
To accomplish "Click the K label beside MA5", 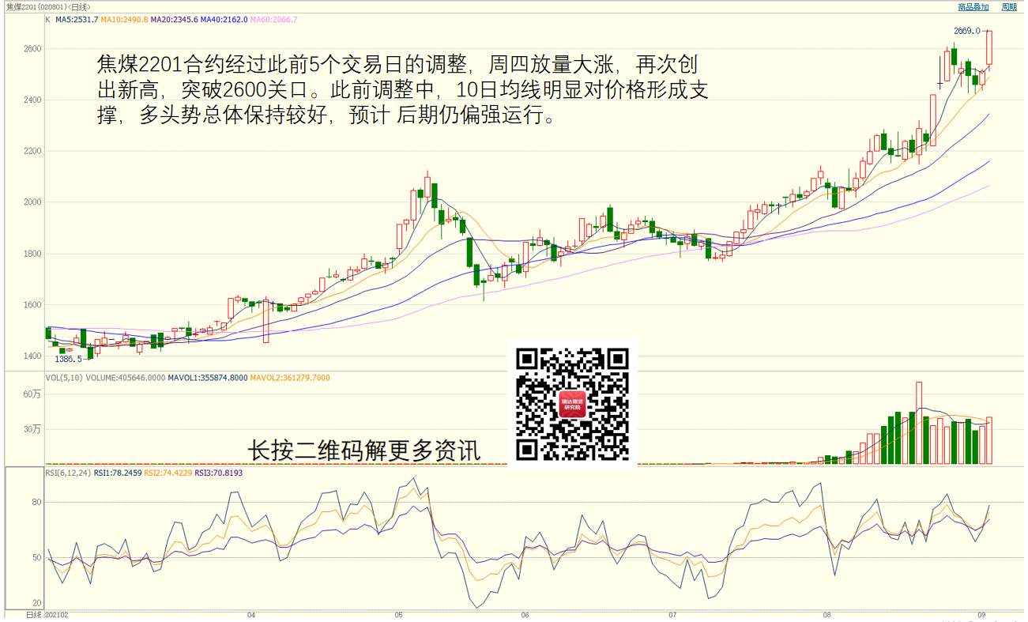I will click(47, 19).
